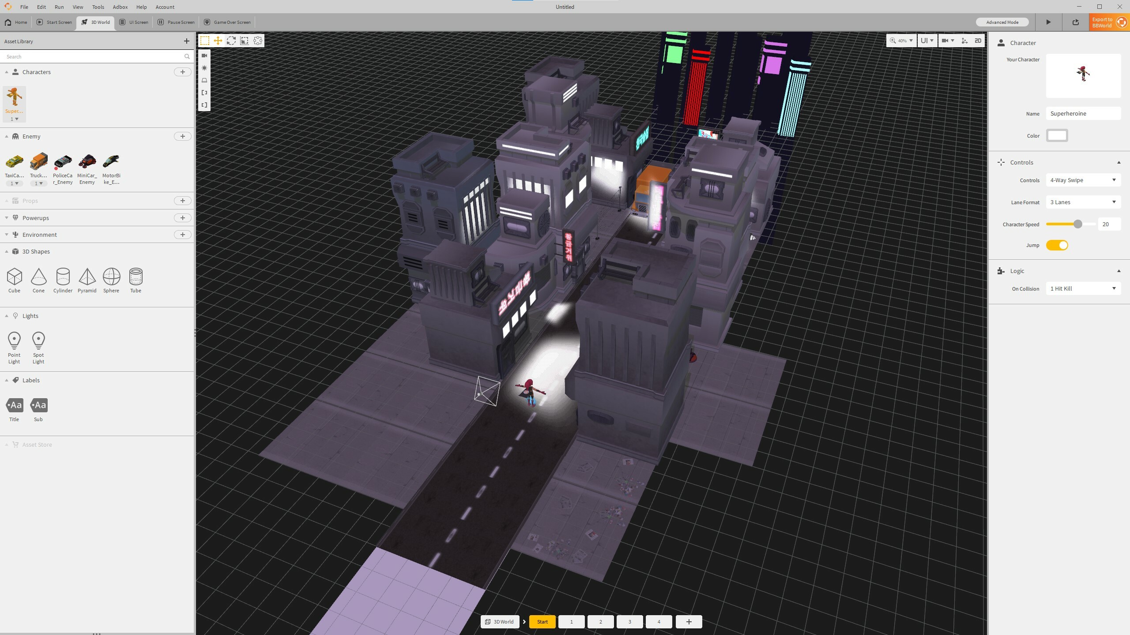Select the Scale transform tool

244,41
